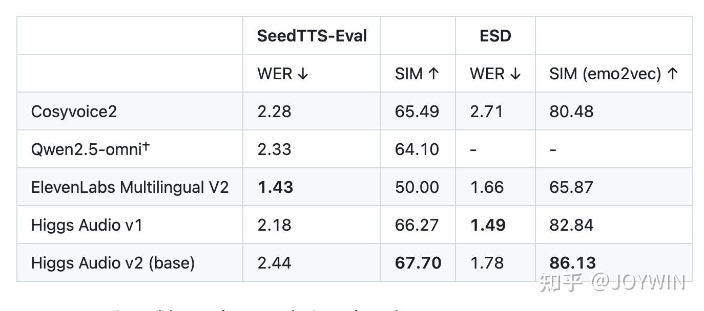The height and width of the screenshot is (311, 704).
Task: Click the bold 67.70 SIM value
Action: coord(418,263)
